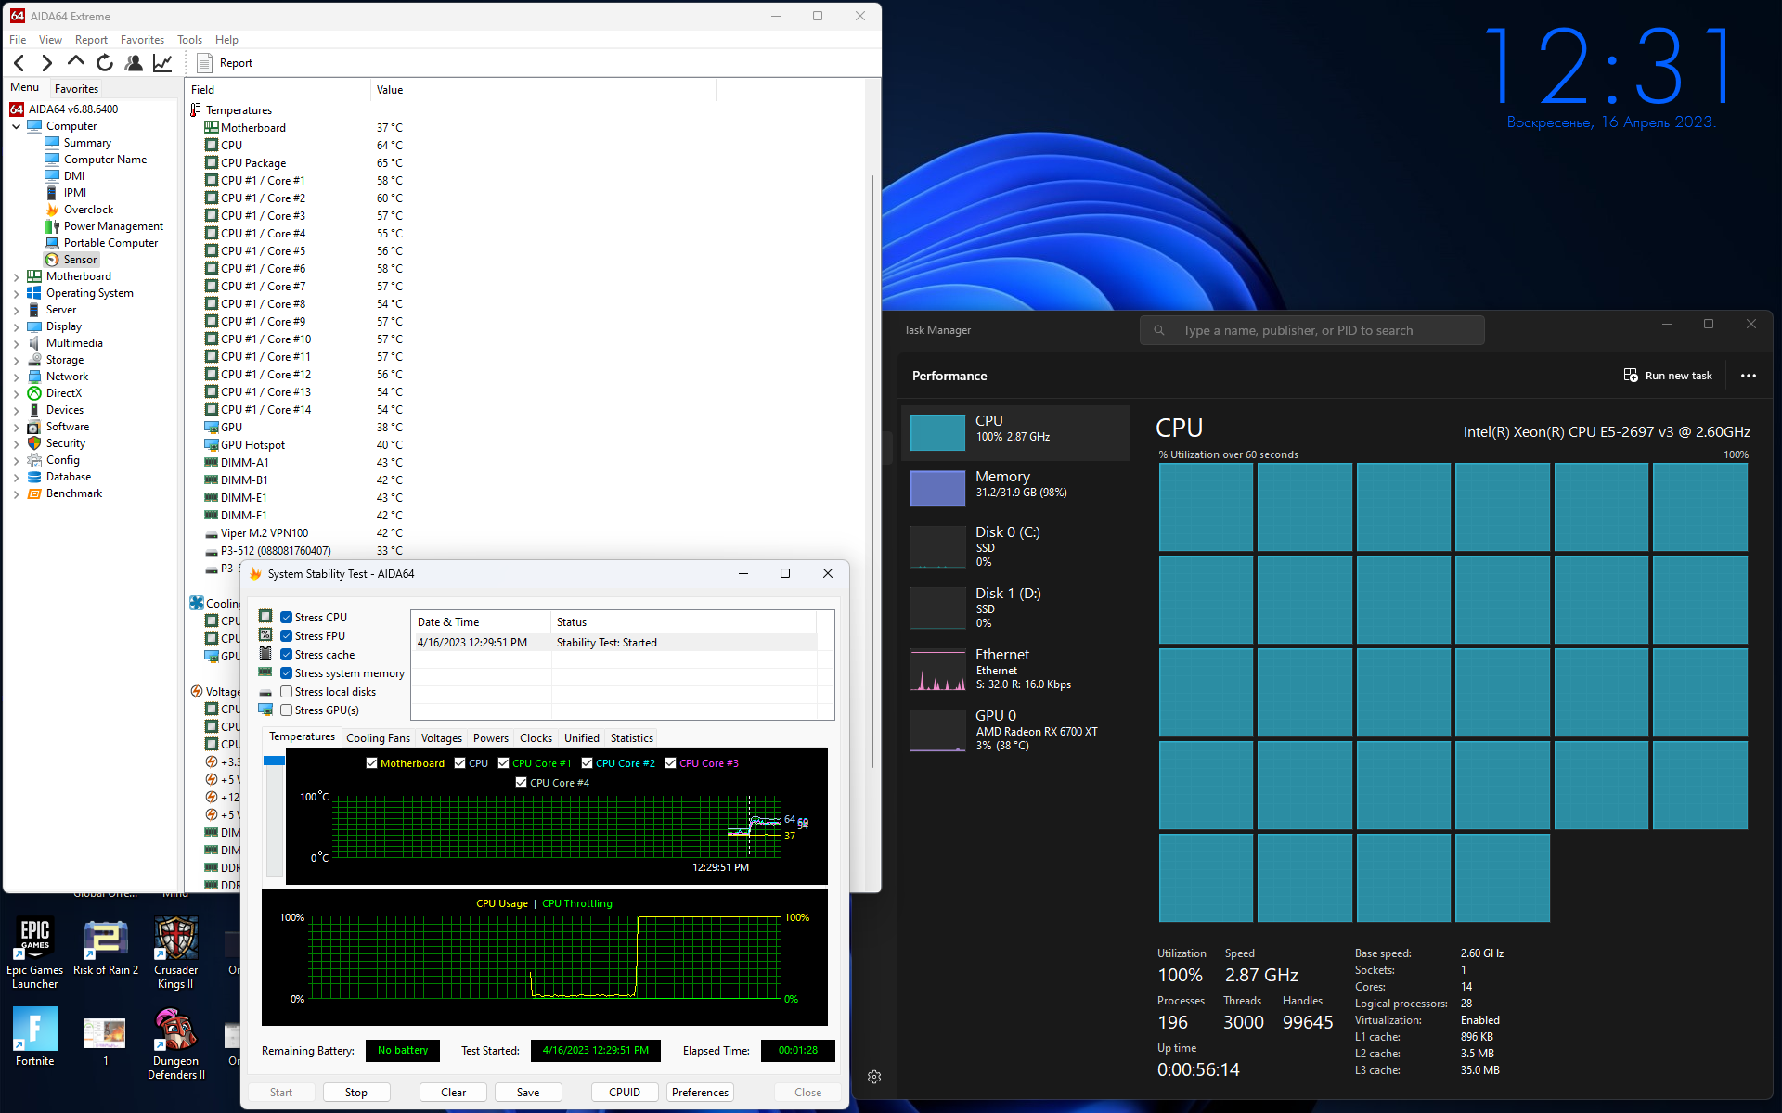Toggle the Stress GPU(s) checkbox
Screen dimensions: 1782x1113
287,710
